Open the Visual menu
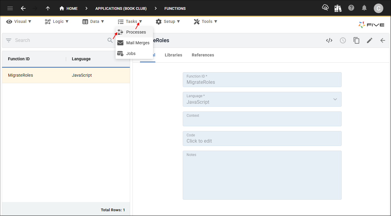The height and width of the screenshot is (216, 391). pyautogui.click(x=19, y=21)
